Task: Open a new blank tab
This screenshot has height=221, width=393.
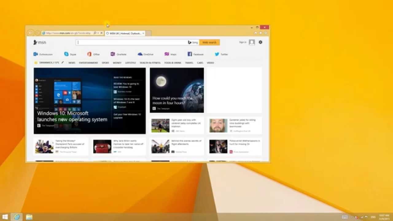Action: [148, 33]
